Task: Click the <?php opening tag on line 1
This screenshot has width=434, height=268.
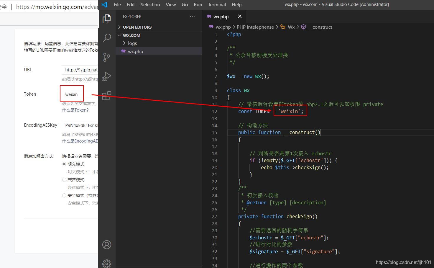Action: point(234,34)
